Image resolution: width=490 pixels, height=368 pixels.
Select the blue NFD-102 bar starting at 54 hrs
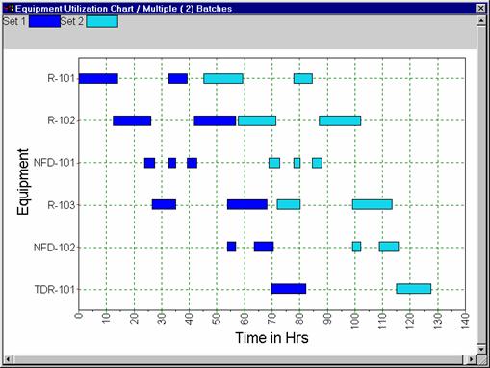click(x=232, y=247)
